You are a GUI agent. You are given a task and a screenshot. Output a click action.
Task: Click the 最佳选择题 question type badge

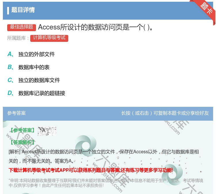(22, 27)
